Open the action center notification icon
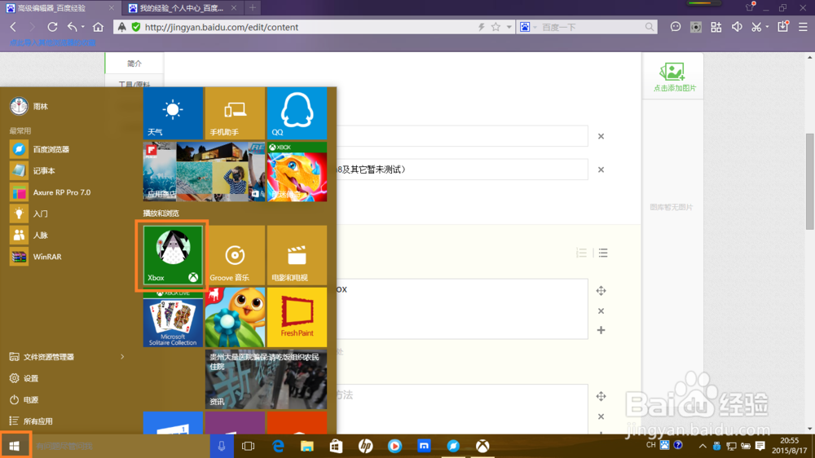This screenshot has width=815, height=458. tap(760, 446)
